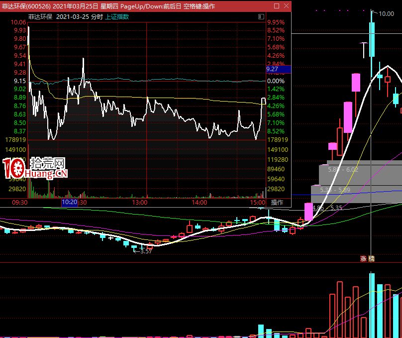Click the 10.00 high price annotation
The height and width of the screenshot is (338, 402).
386,14
